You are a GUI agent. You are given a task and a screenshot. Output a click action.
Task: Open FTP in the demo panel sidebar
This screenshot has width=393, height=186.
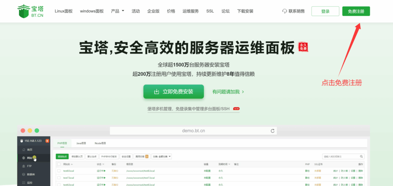pyautogui.click(x=34, y=166)
